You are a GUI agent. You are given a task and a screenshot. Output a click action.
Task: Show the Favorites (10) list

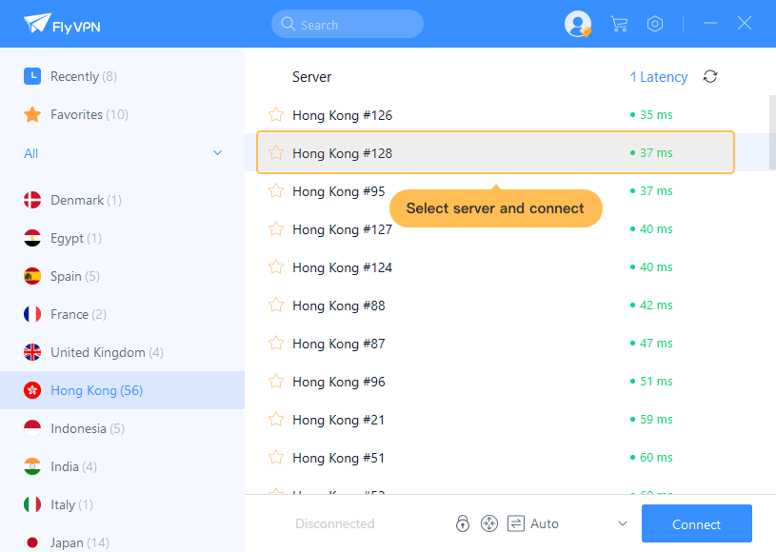tap(122, 115)
